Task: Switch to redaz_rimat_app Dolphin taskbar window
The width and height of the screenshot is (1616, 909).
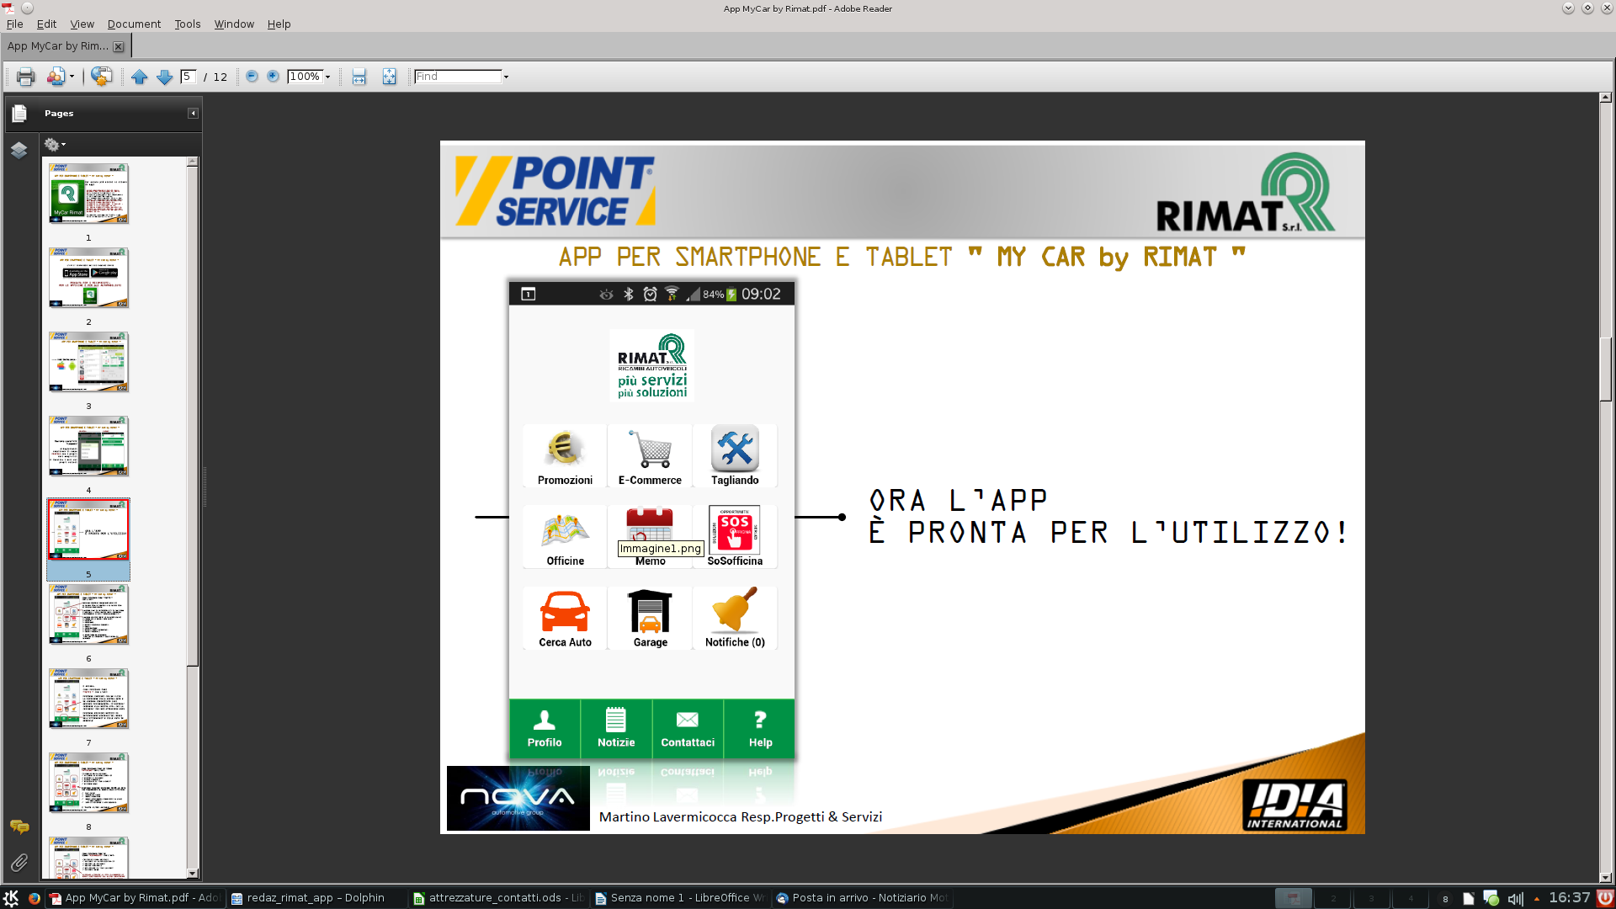Action: click(x=316, y=898)
